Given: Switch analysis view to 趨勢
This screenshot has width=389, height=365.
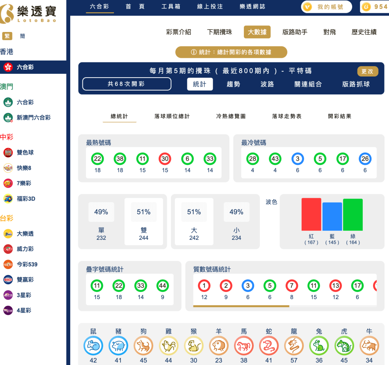Looking at the screenshot, I should (x=233, y=84).
